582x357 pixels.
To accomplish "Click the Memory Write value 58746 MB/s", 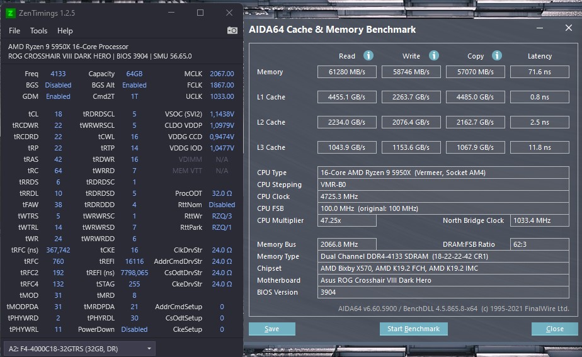I will 411,72.
